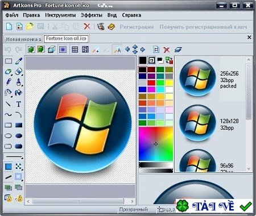This screenshot has height=216, width=256.
Task: Pick the yellow palette swatch
Action: coord(169,83)
